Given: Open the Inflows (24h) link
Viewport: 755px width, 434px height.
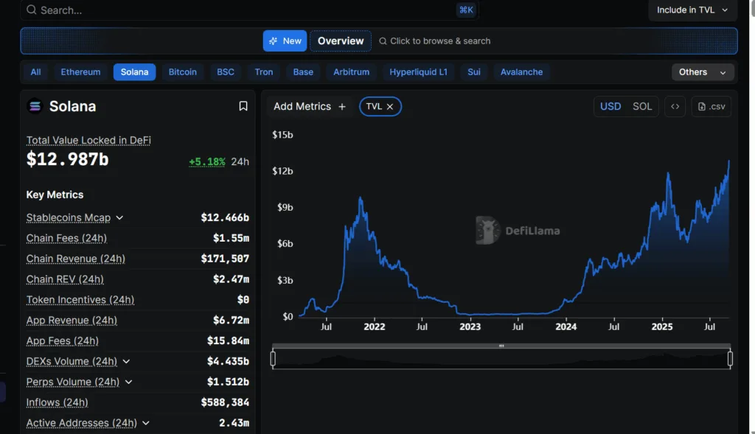Looking at the screenshot, I should [58, 402].
